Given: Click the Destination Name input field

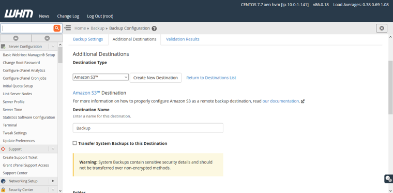Looking at the screenshot, I should [x=148, y=128].
